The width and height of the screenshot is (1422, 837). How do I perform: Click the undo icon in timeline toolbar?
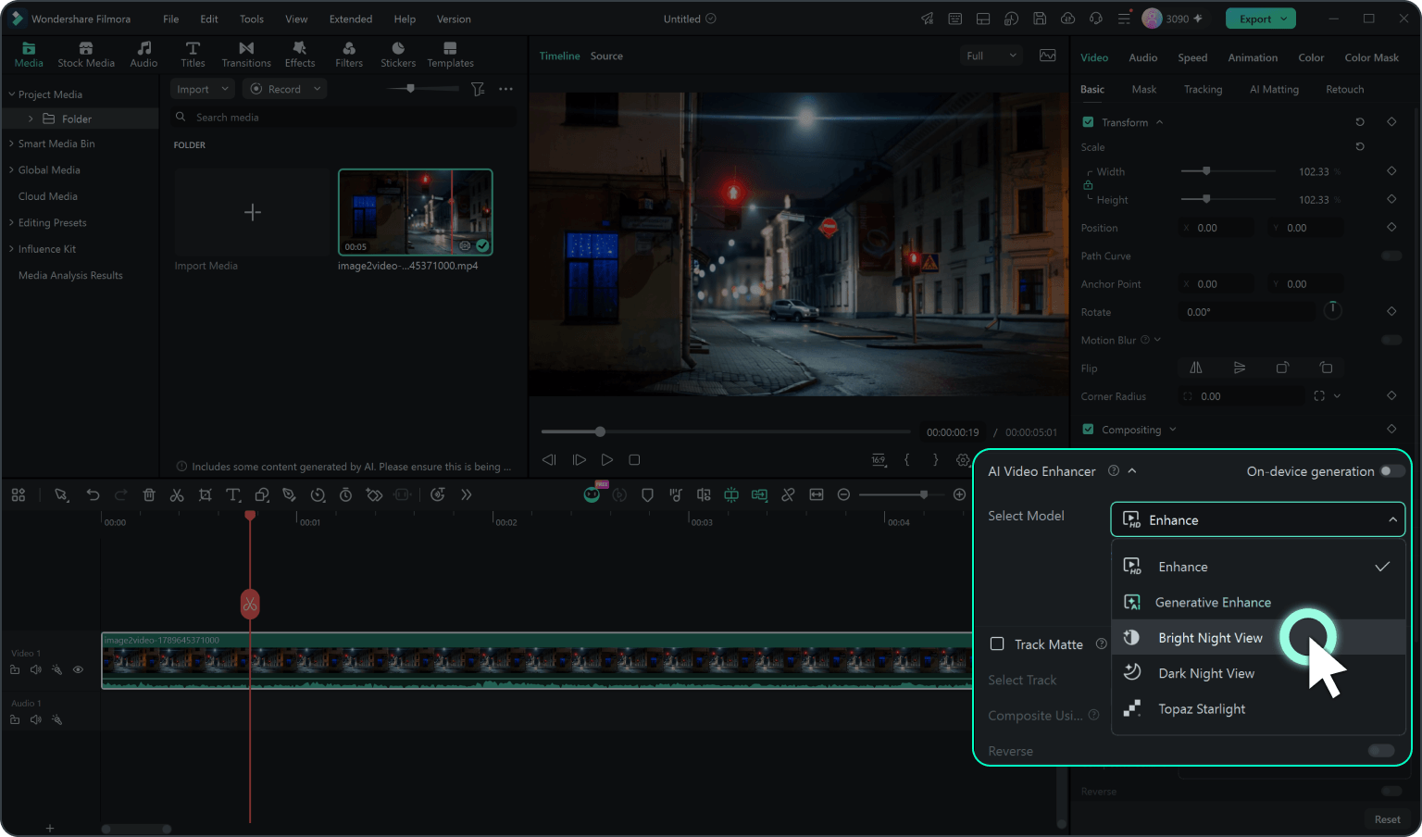coord(93,495)
